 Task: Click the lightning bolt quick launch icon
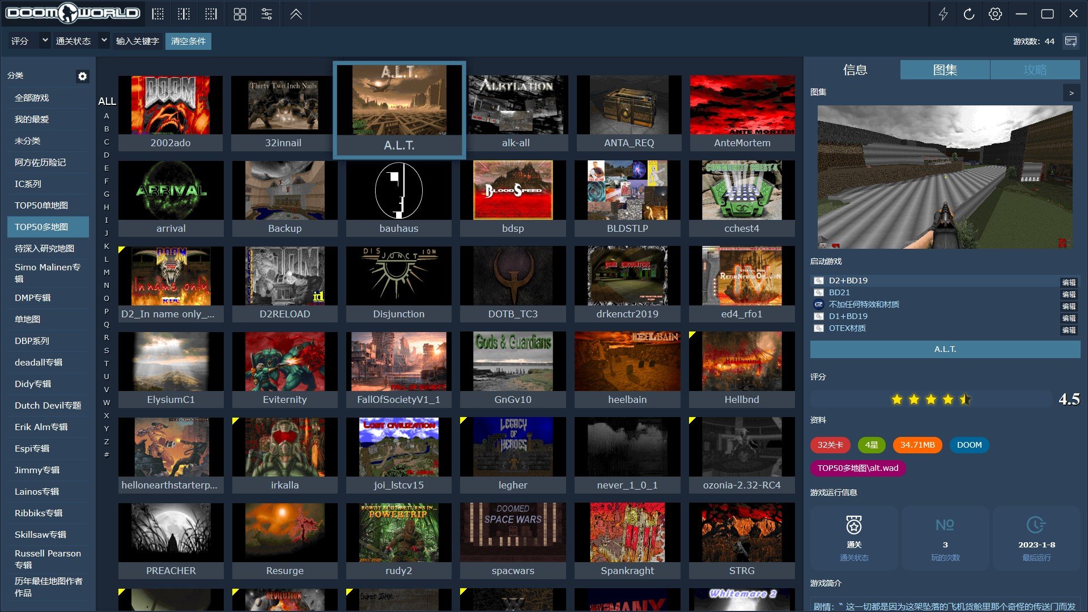(943, 14)
